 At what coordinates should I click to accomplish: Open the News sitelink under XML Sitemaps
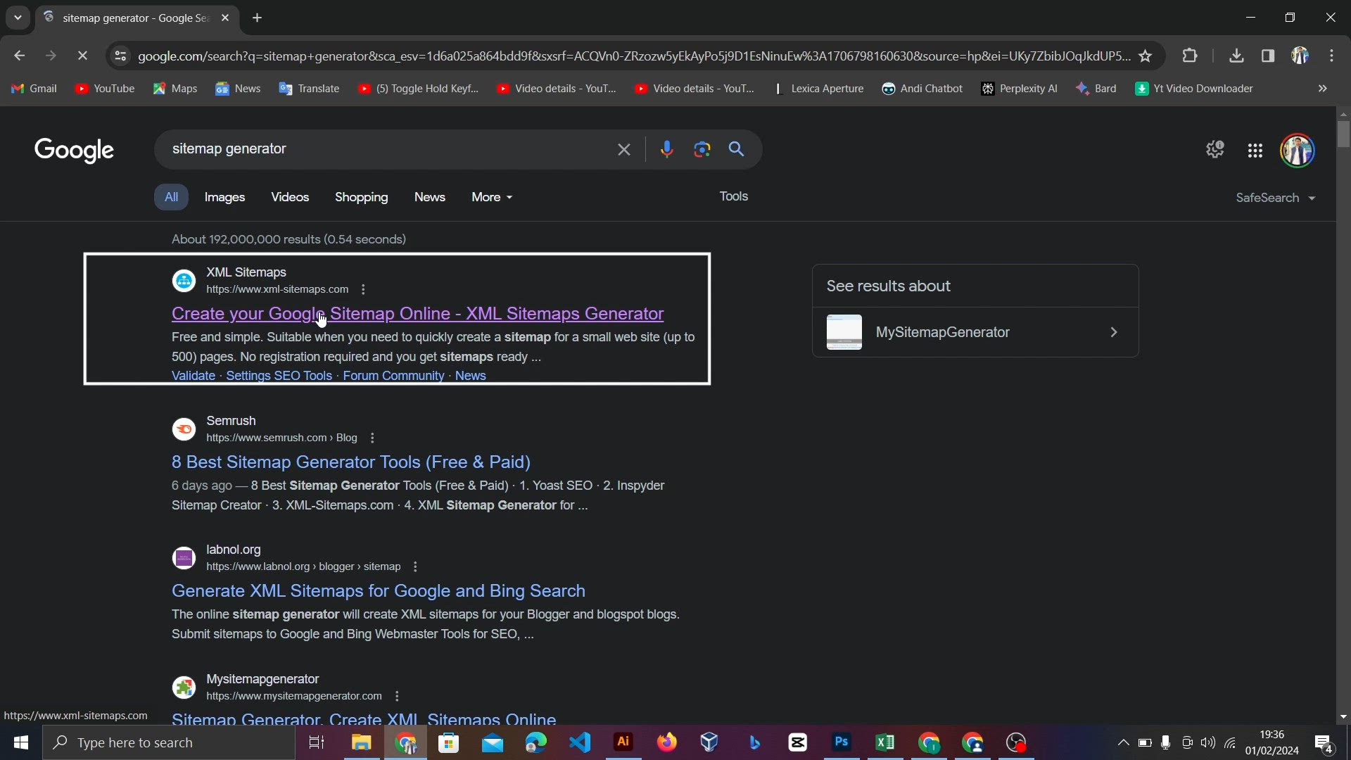471,376
